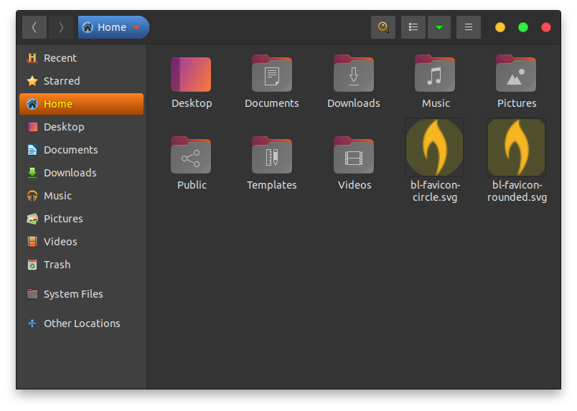577x411 pixels.
Task: Select the Videos folder icon in grid
Action: click(x=354, y=155)
